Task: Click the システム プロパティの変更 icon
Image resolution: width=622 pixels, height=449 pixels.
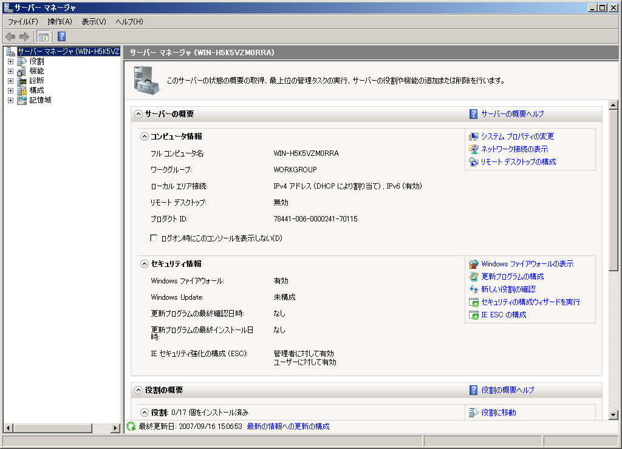Action: [x=474, y=137]
